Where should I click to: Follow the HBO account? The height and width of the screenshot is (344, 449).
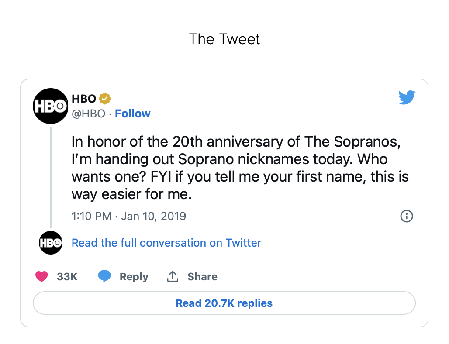tap(133, 114)
